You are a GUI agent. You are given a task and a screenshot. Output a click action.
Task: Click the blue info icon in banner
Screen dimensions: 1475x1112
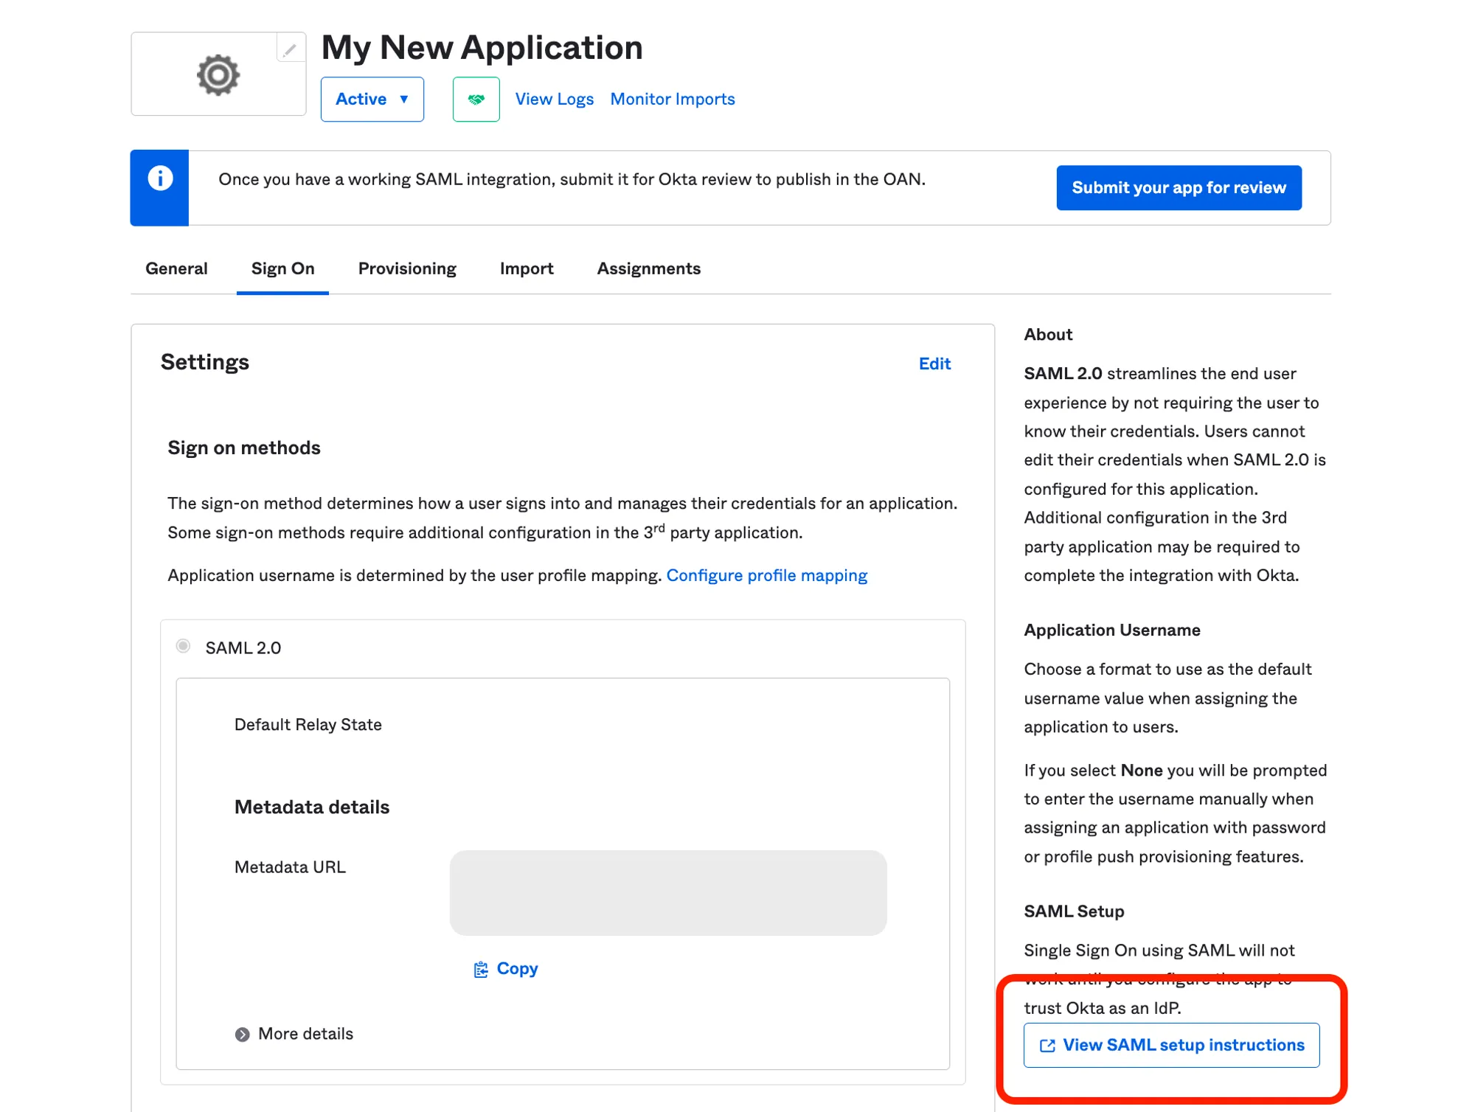pyautogui.click(x=160, y=178)
